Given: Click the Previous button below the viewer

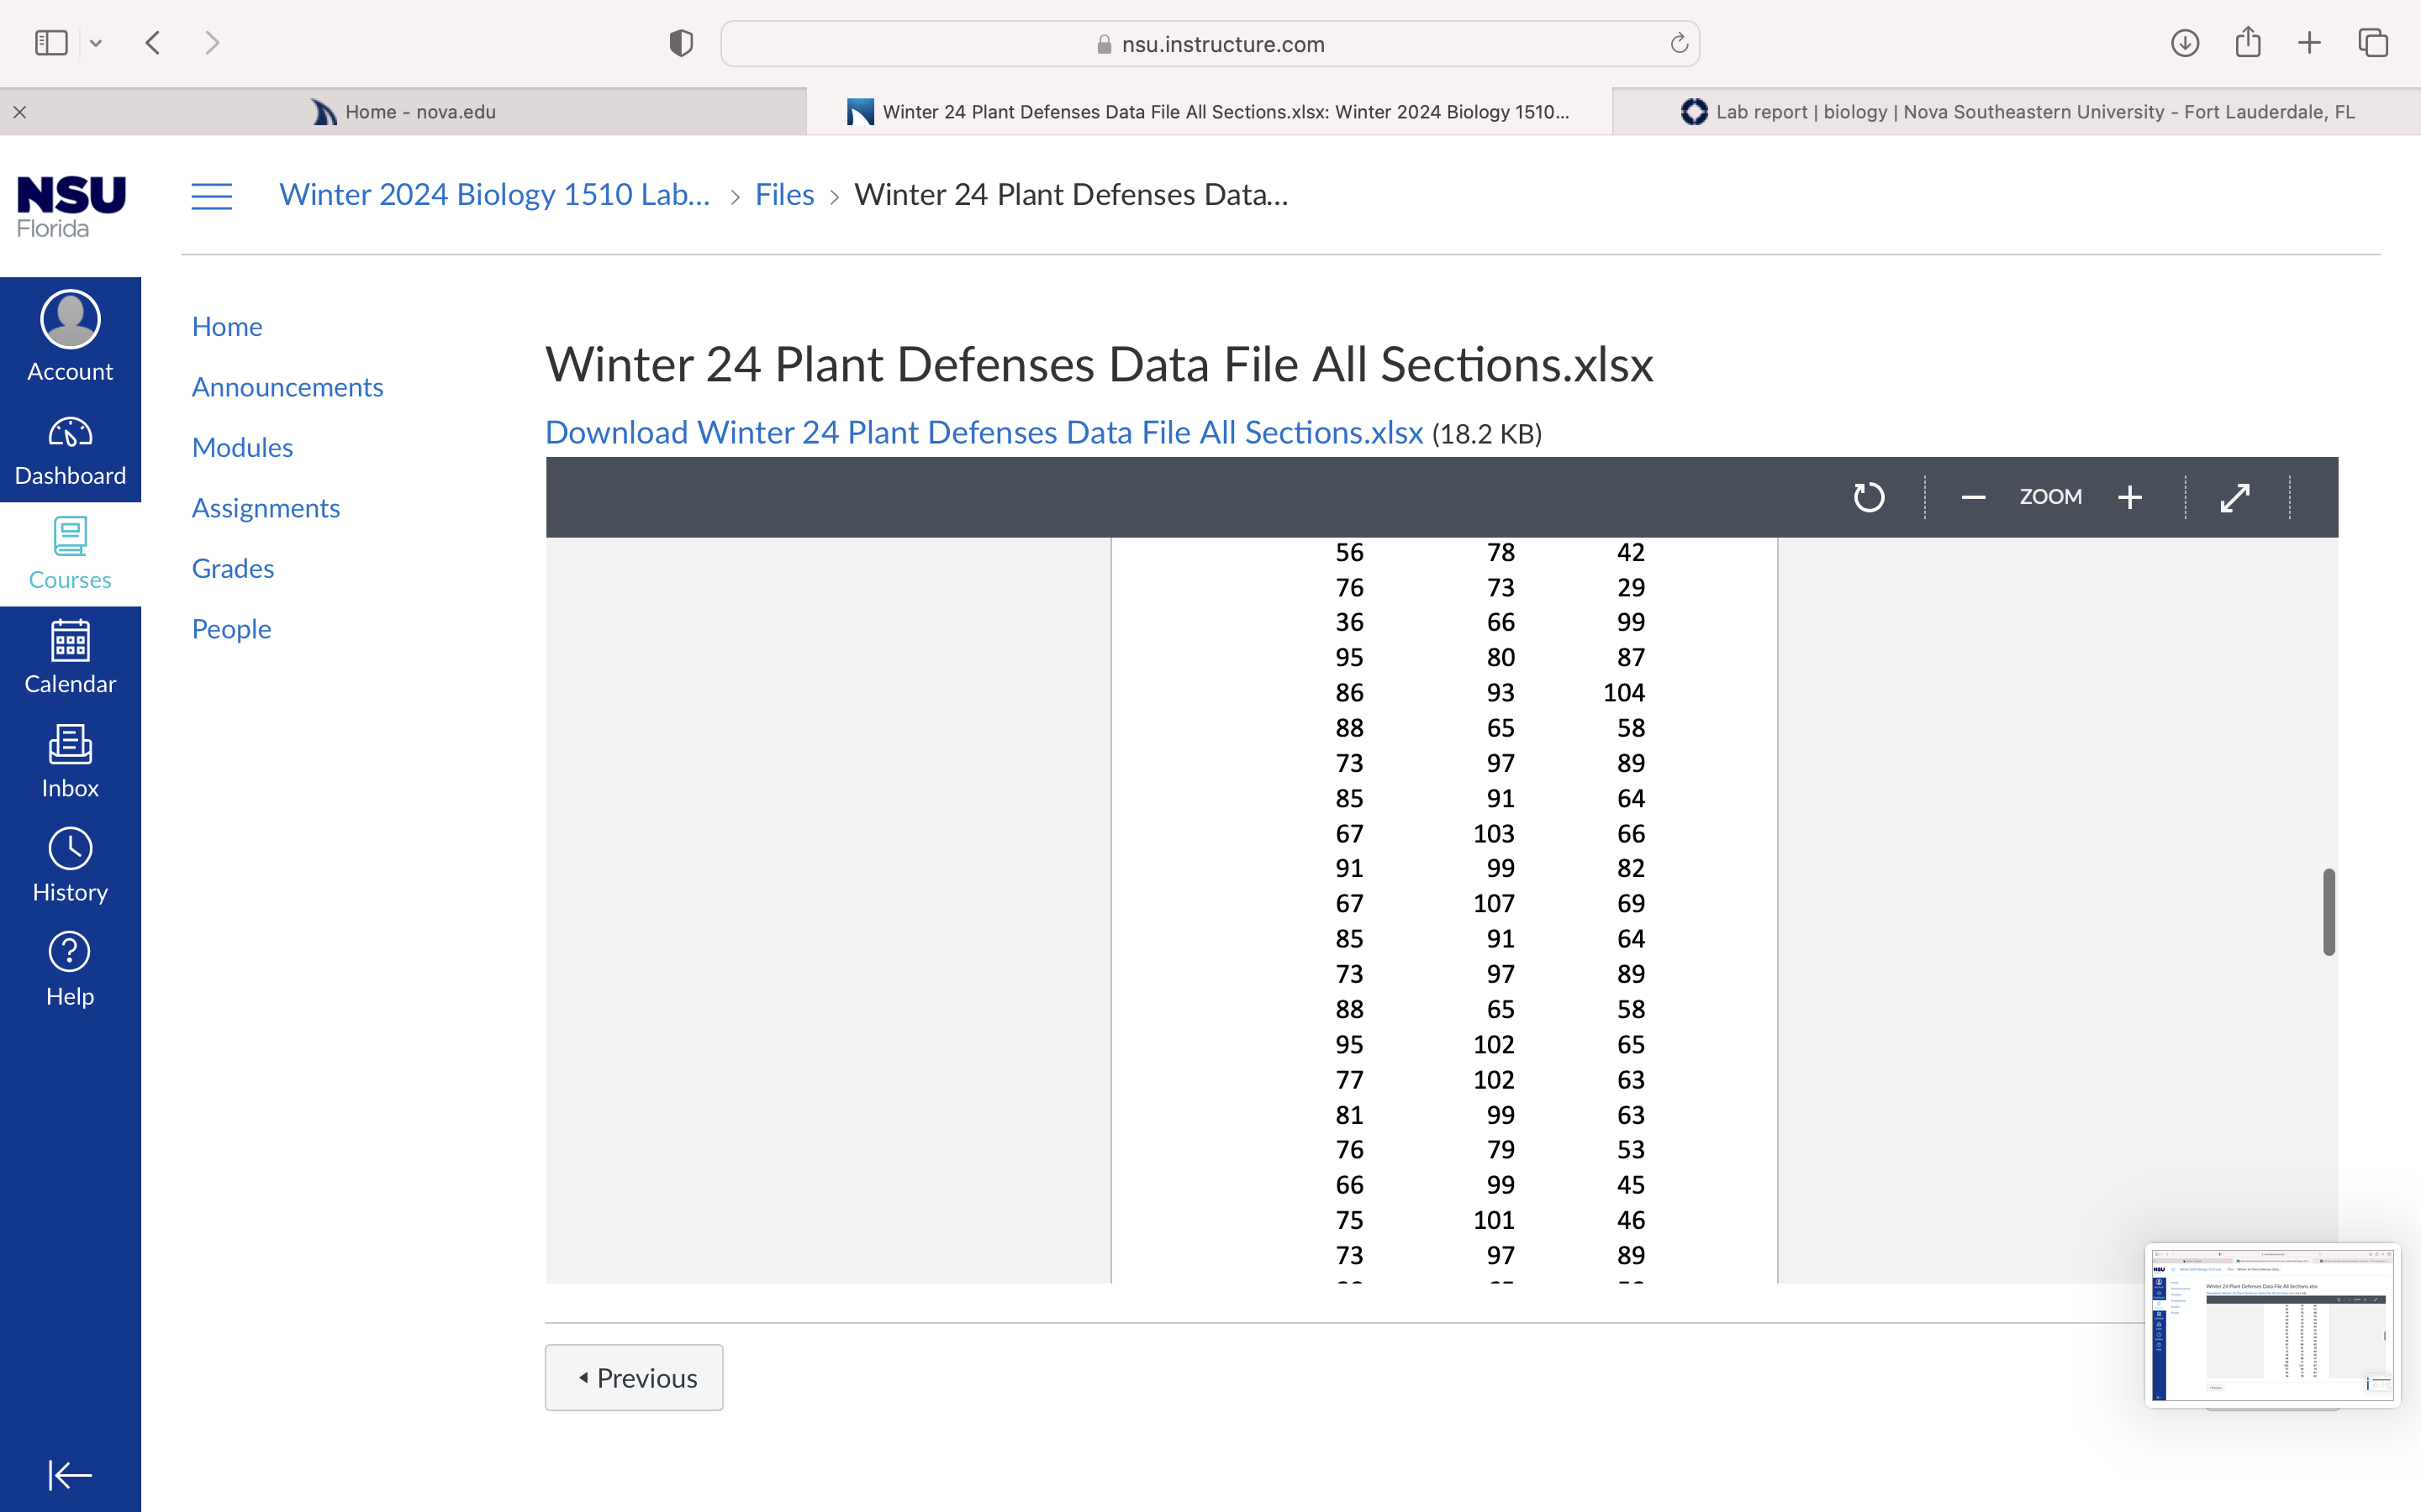Looking at the screenshot, I should pyautogui.click(x=635, y=1377).
